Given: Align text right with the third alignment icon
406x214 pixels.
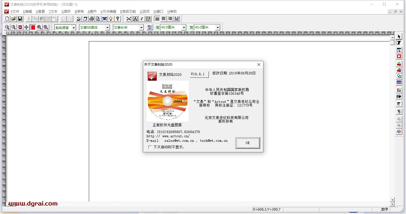Looking at the screenshot, I should click(x=170, y=19).
